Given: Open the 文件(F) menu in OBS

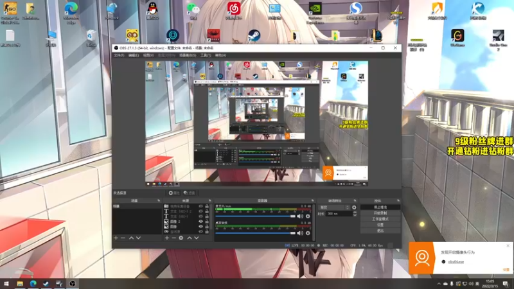Looking at the screenshot, I should (119, 55).
